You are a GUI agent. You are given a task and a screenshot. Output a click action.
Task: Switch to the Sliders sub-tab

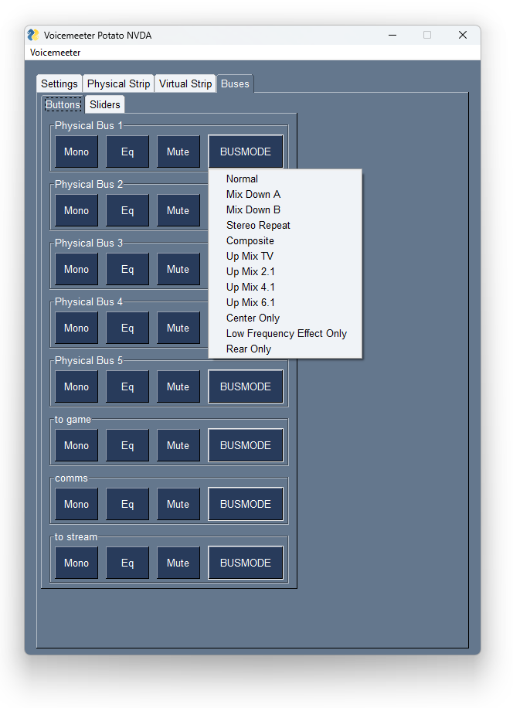click(104, 104)
